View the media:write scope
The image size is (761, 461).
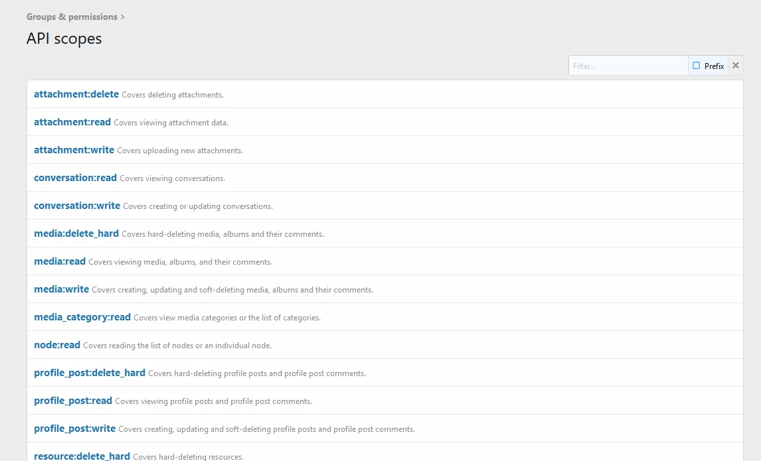coord(62,289)
